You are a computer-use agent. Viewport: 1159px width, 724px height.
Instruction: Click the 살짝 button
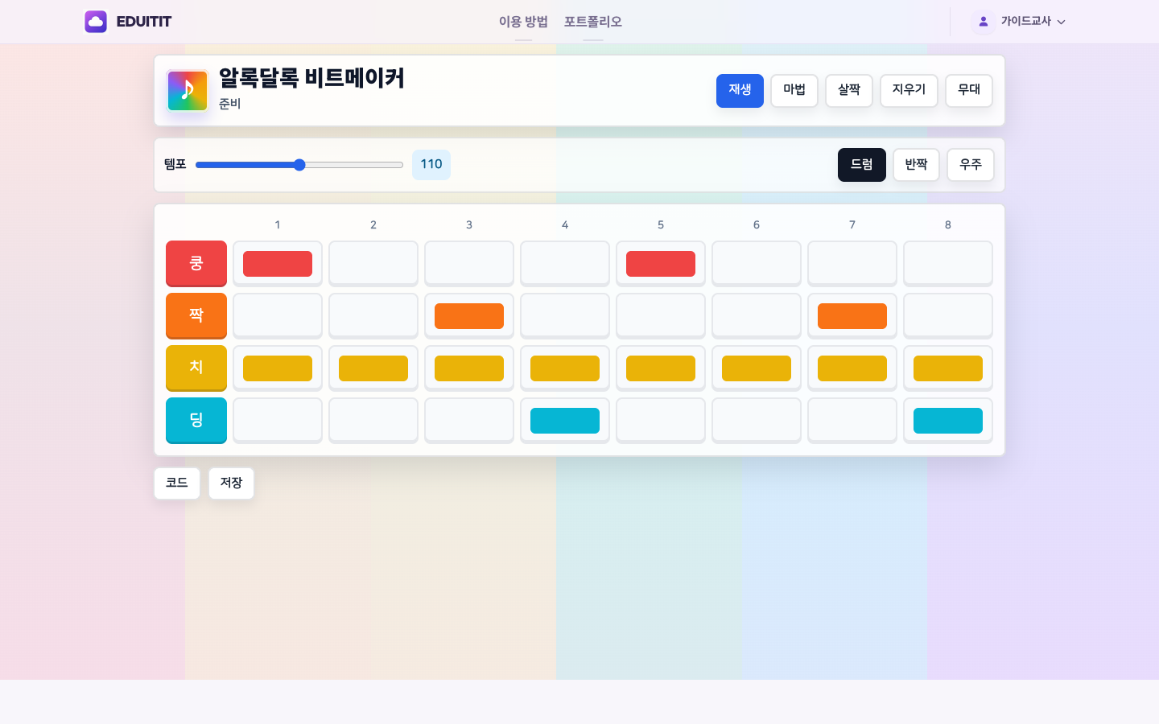pyautogui.click(x=849, y=91)
